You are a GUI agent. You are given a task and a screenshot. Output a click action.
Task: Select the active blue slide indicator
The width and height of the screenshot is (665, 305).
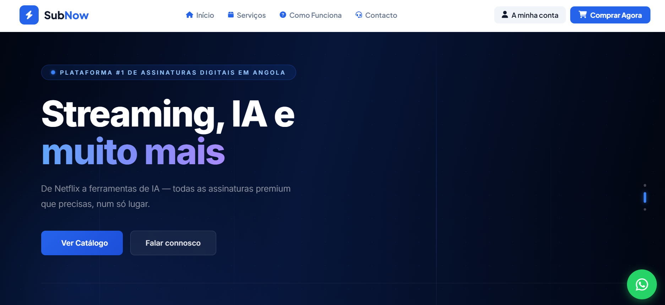point(645,197)
